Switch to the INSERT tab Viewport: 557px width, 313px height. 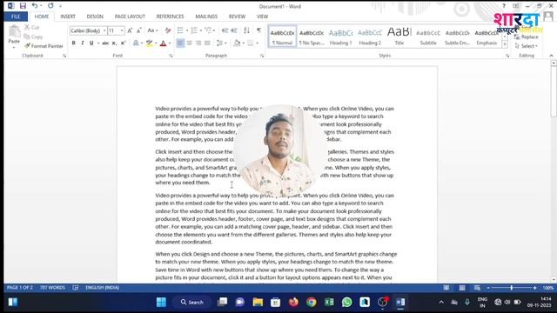(68, 17)
